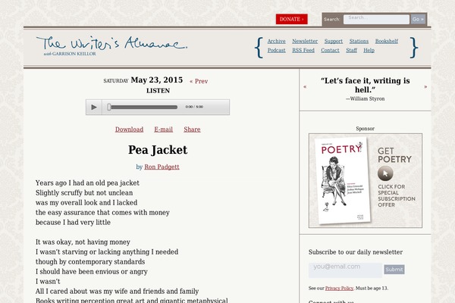
Task: Click the E-mail link below the player
Action: click(163, 130)
